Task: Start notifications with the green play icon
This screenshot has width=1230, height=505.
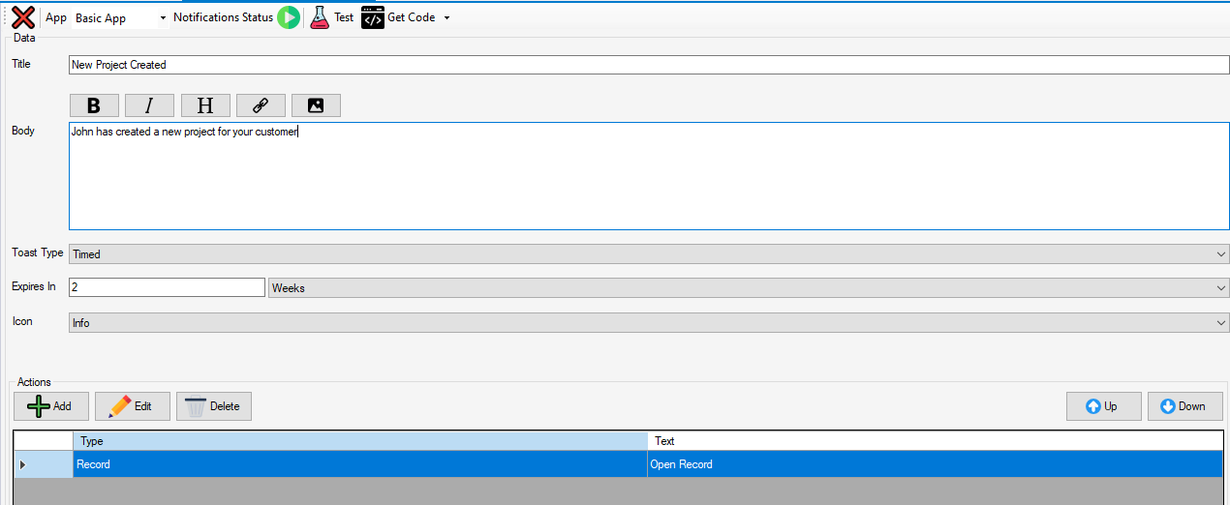Action: point(289,17)
